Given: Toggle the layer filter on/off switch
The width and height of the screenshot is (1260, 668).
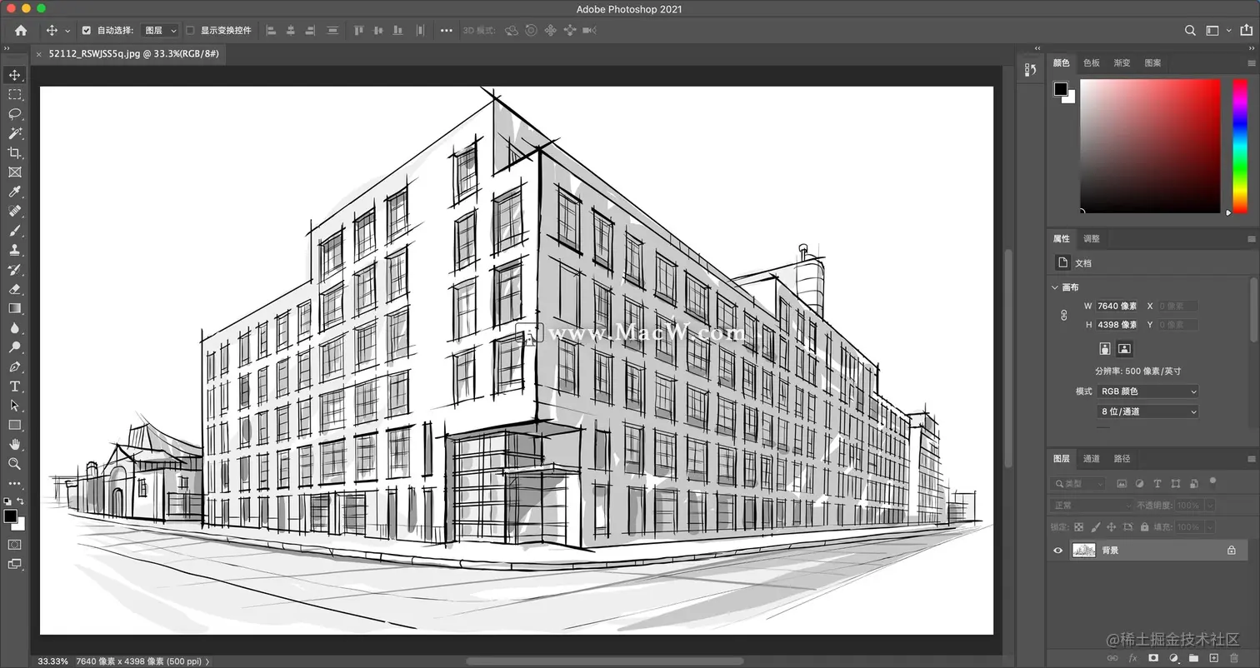Looking at the screenshot, I should pyautogui.click(x=1212, y=481).
